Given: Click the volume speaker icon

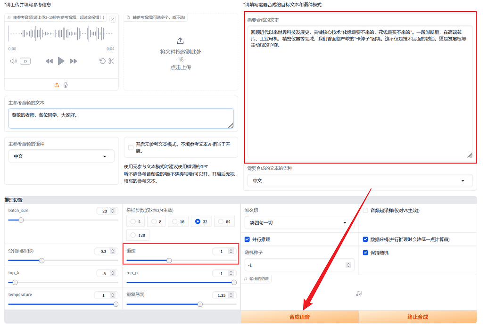Looking at the screenshot, I should point(13,61).
